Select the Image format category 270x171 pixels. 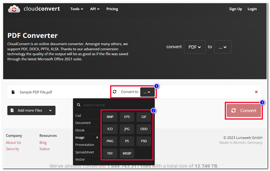pos(87,137)
